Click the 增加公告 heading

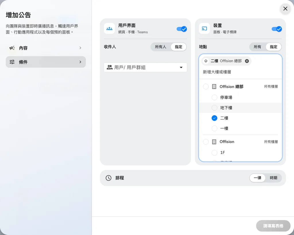[x=18, y=15]
